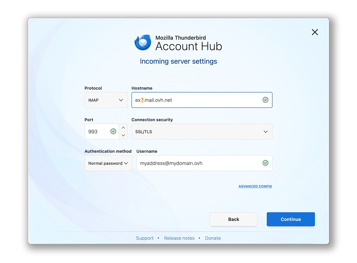Decrease the port number with down arrow

pyautogui.click(x=123, y=135)
